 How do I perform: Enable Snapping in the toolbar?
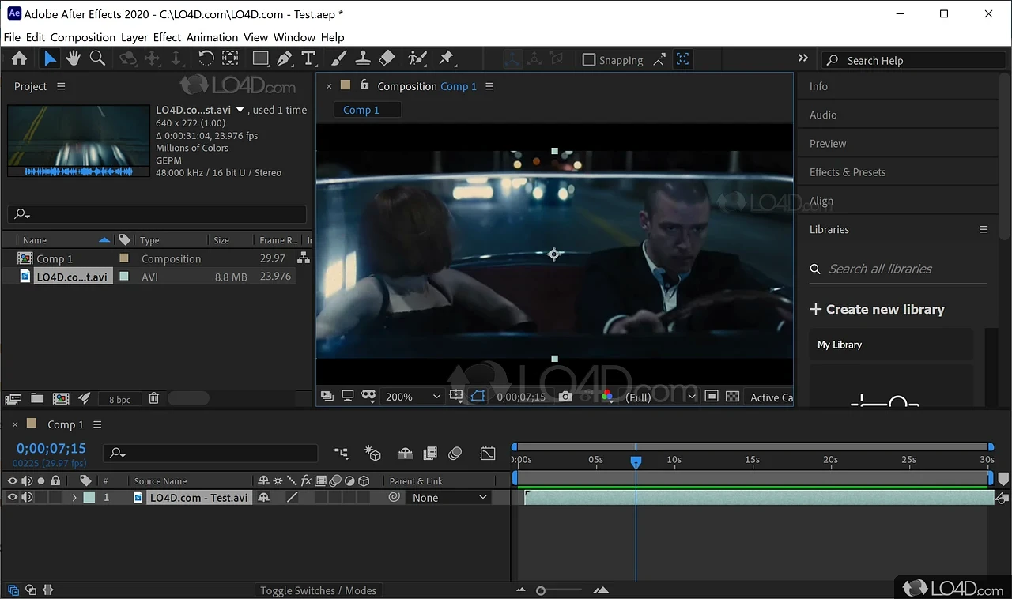[588, 59]
